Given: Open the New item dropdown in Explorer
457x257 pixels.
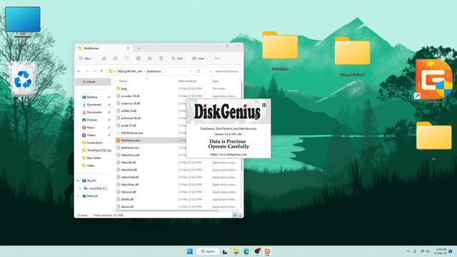Looking at the screenshot, I should (x=86, y=59).
